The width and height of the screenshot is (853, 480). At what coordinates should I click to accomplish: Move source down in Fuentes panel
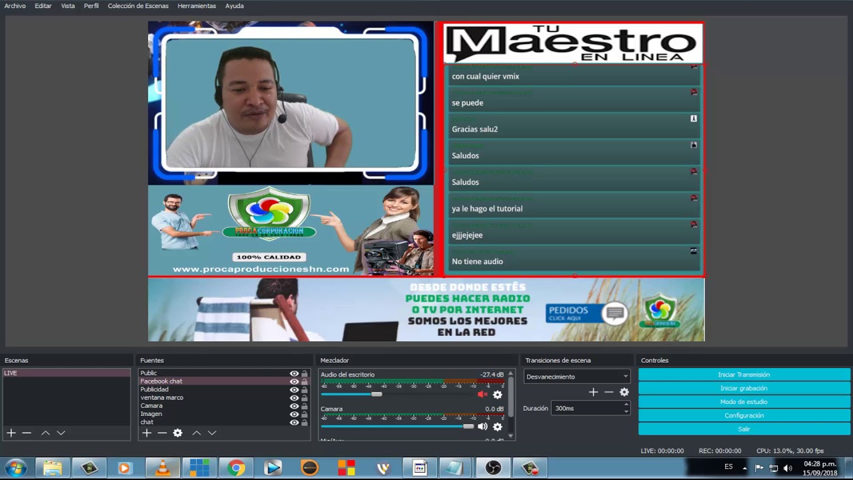[212, 433]
